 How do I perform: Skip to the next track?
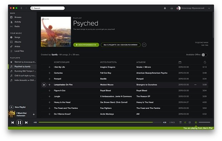(x=26, y=122)
